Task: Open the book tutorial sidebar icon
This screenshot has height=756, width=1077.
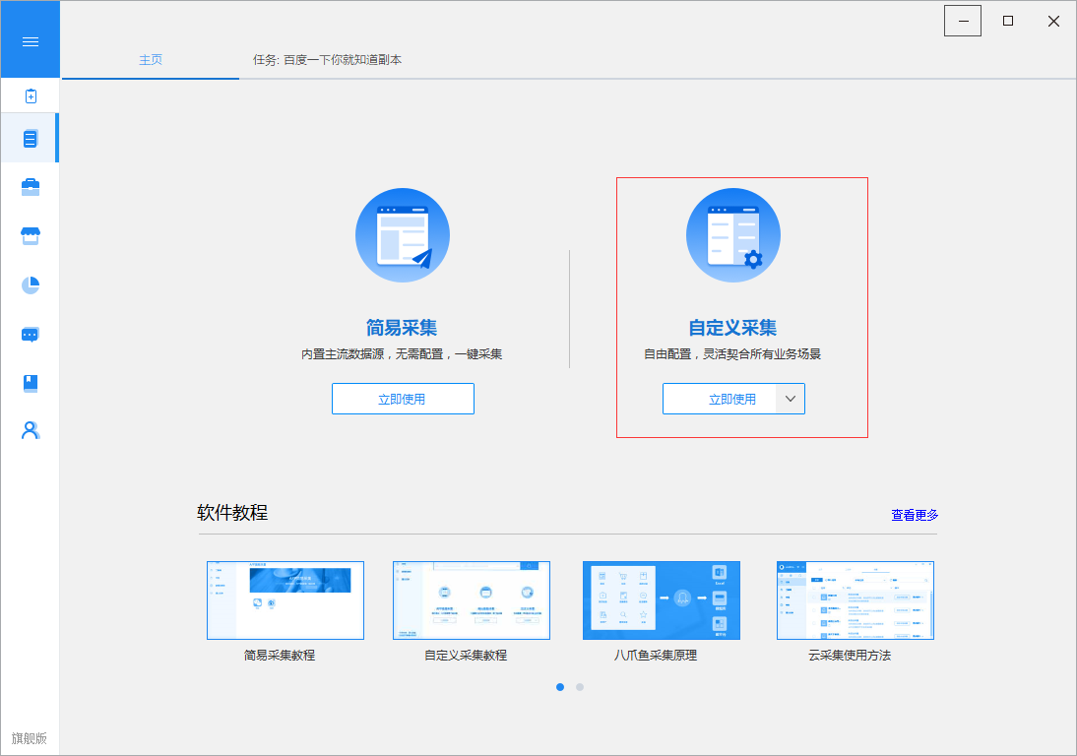Action: [31, 383]
